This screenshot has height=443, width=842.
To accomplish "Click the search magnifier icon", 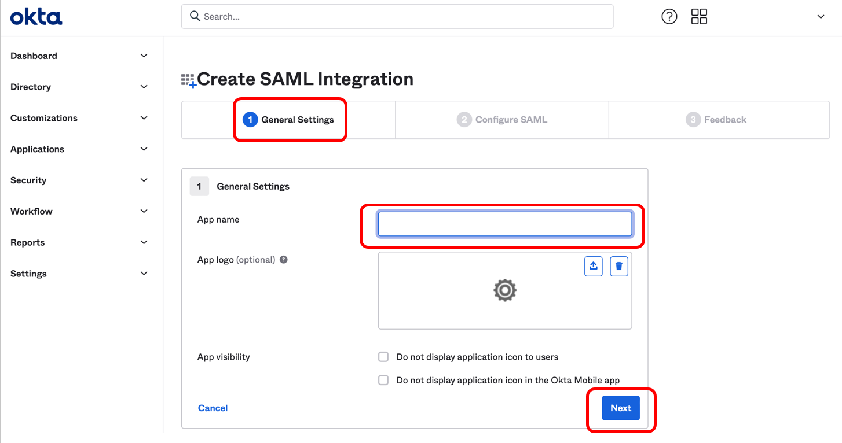I will coord(195,16).
